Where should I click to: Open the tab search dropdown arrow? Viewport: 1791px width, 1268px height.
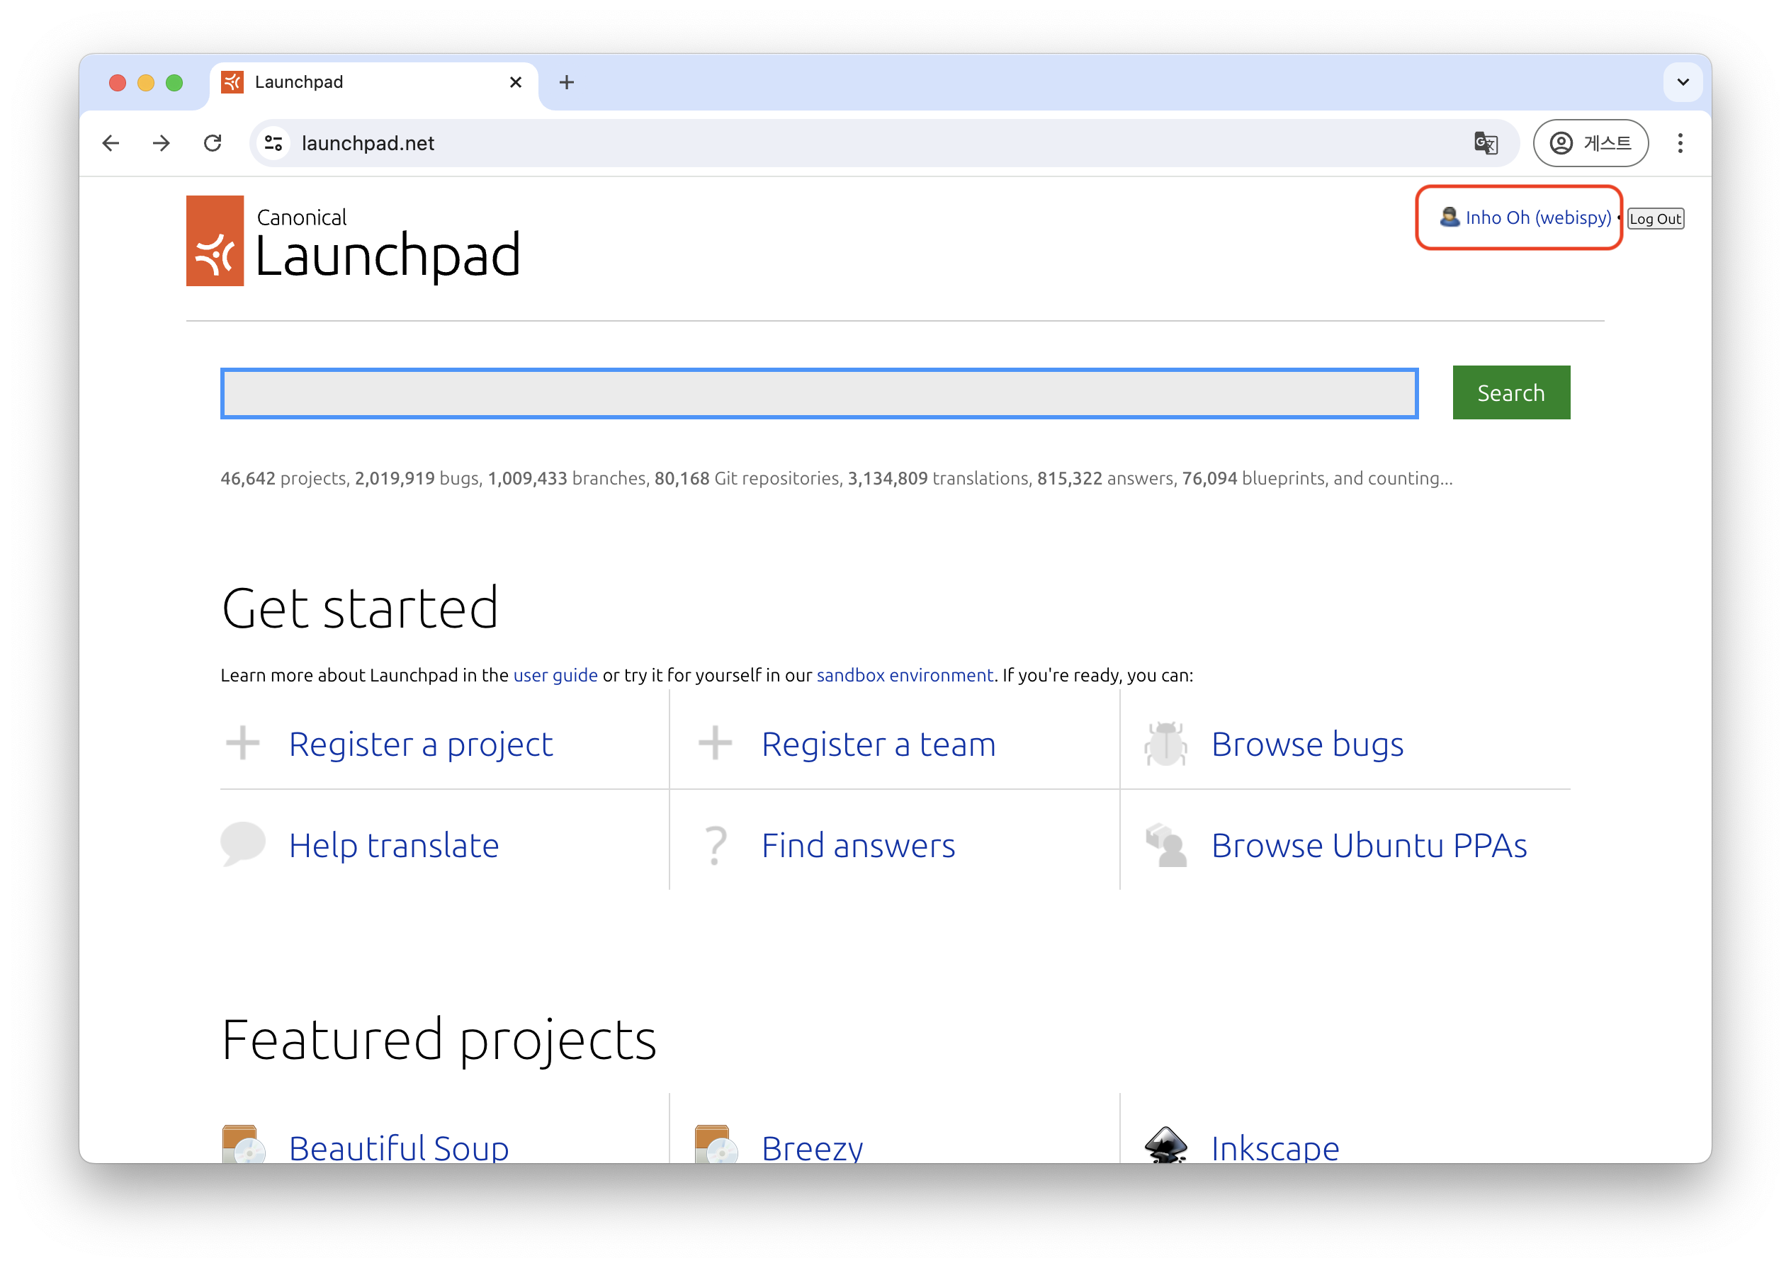point(1683,82)
